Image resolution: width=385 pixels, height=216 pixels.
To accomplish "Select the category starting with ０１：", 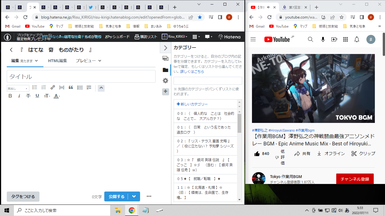I will 205,130.
